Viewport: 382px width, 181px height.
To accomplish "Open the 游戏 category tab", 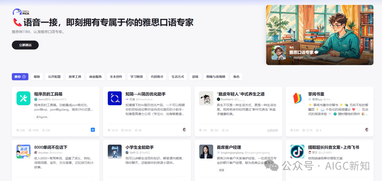I will (x=195, y=77).
